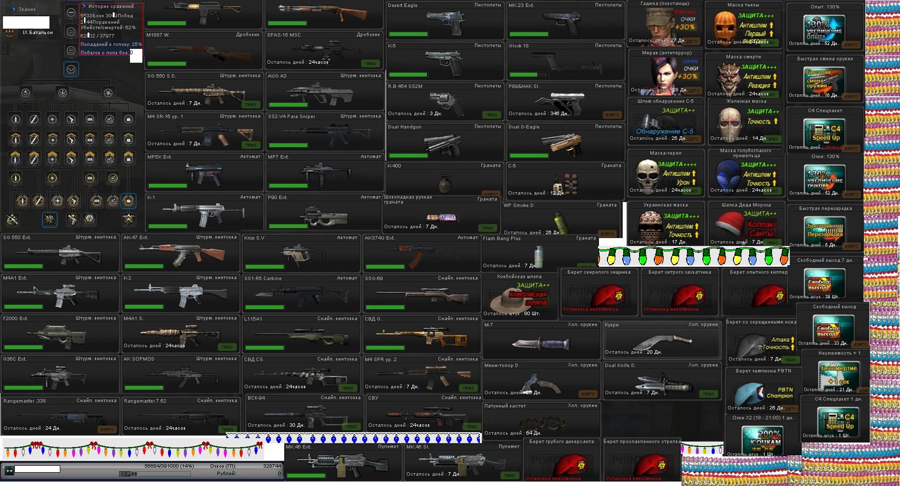This screenshot has height=486, width=900.
Task: Select the Берет свирепого хищника beret
Action: (x=600, y=291)
